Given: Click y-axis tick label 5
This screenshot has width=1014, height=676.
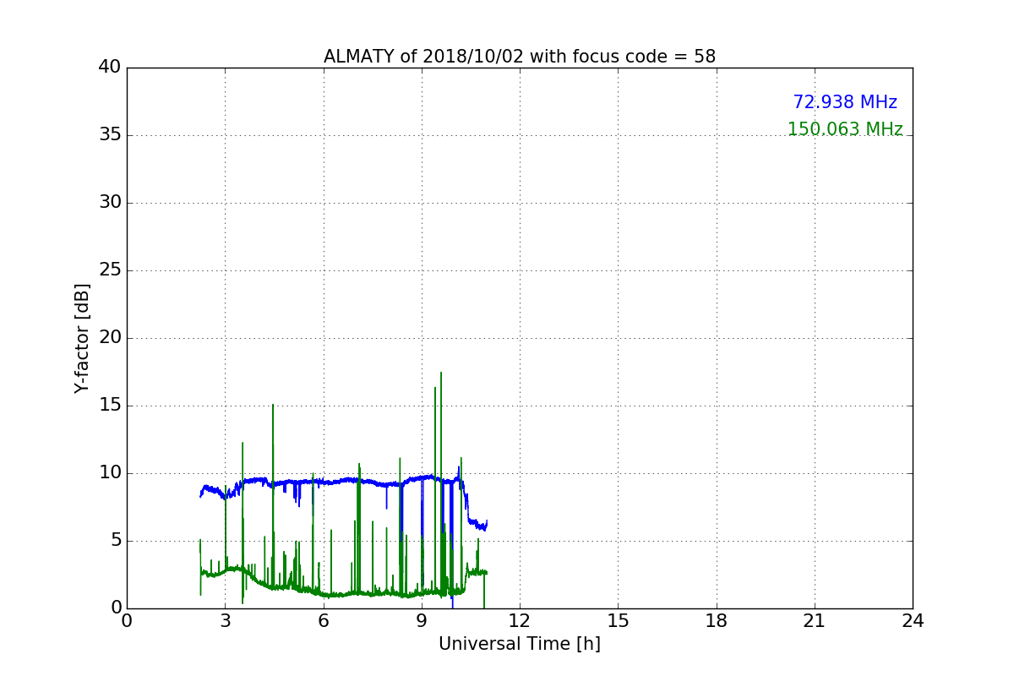Looking at the screenshot, I should point(116,541).
